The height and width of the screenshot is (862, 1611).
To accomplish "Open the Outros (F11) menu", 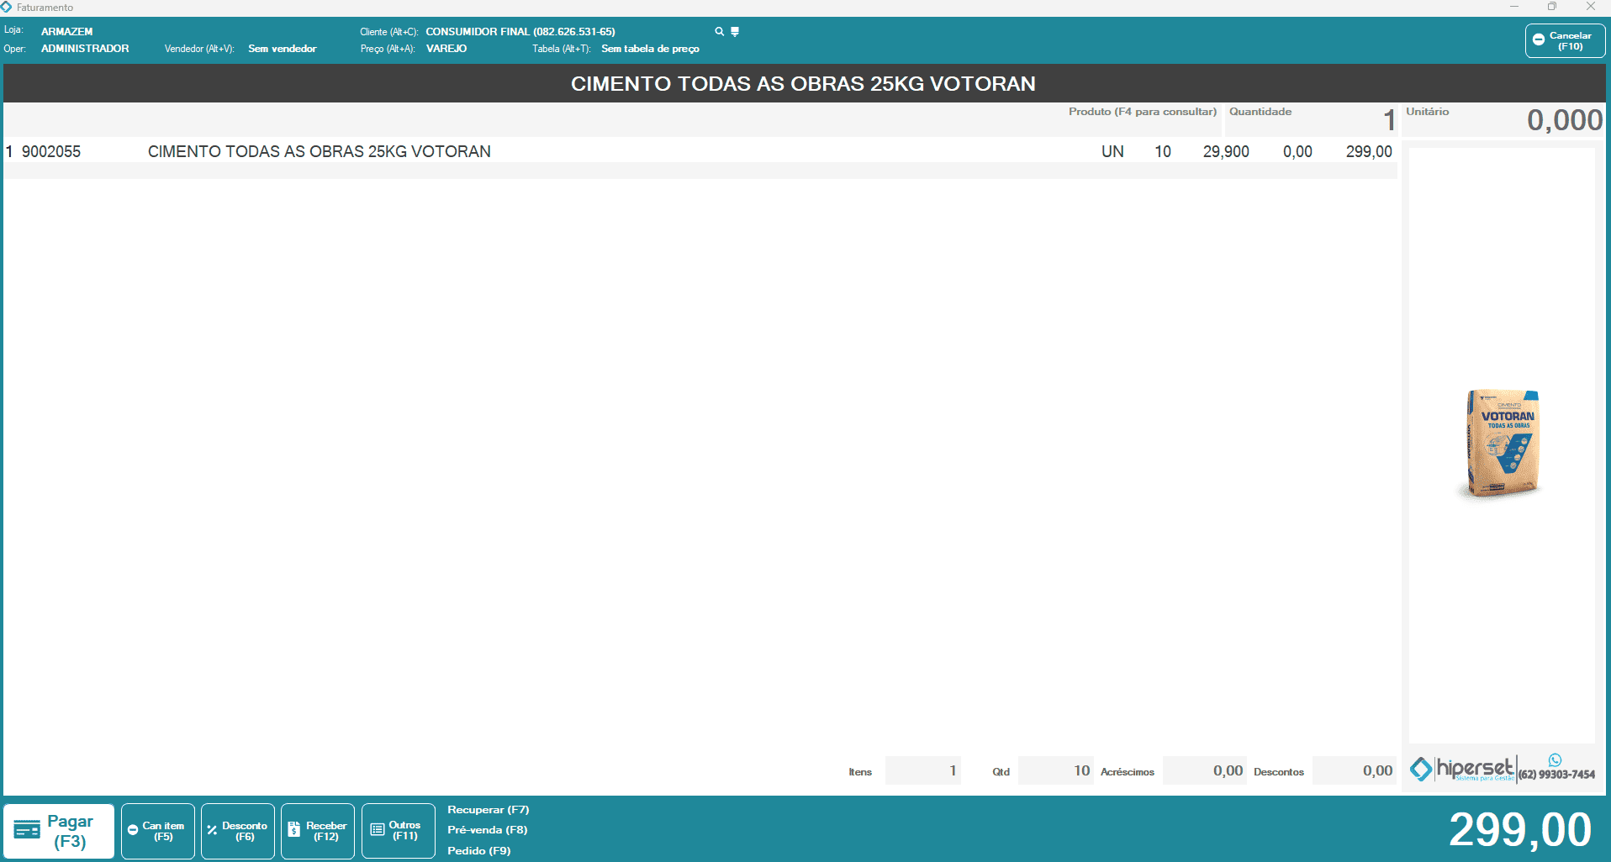I will pyautogui.click(x=399, y=831).
